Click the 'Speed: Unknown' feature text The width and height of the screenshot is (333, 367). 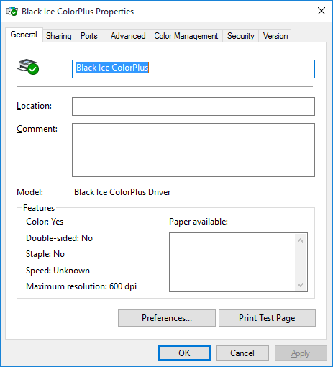pyautogui.click(x=58, y=271)
